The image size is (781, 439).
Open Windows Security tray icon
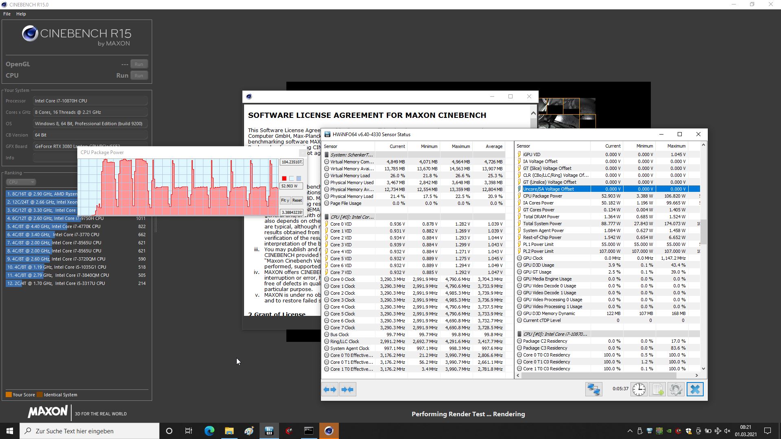click(x=689, y=431)
